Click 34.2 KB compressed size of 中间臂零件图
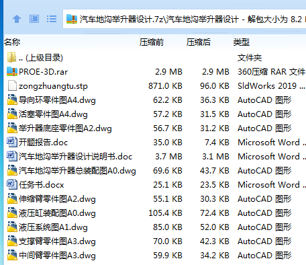The width and height of the screenshot is (306, 265). (215, 256)
